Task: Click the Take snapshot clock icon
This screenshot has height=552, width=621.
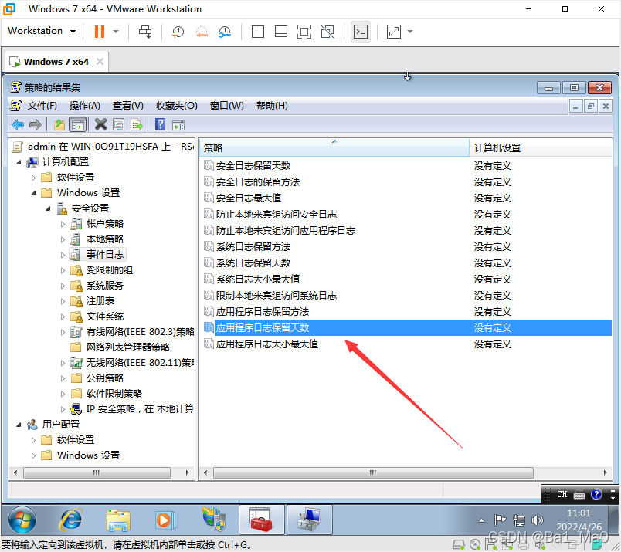Action: 178,32
